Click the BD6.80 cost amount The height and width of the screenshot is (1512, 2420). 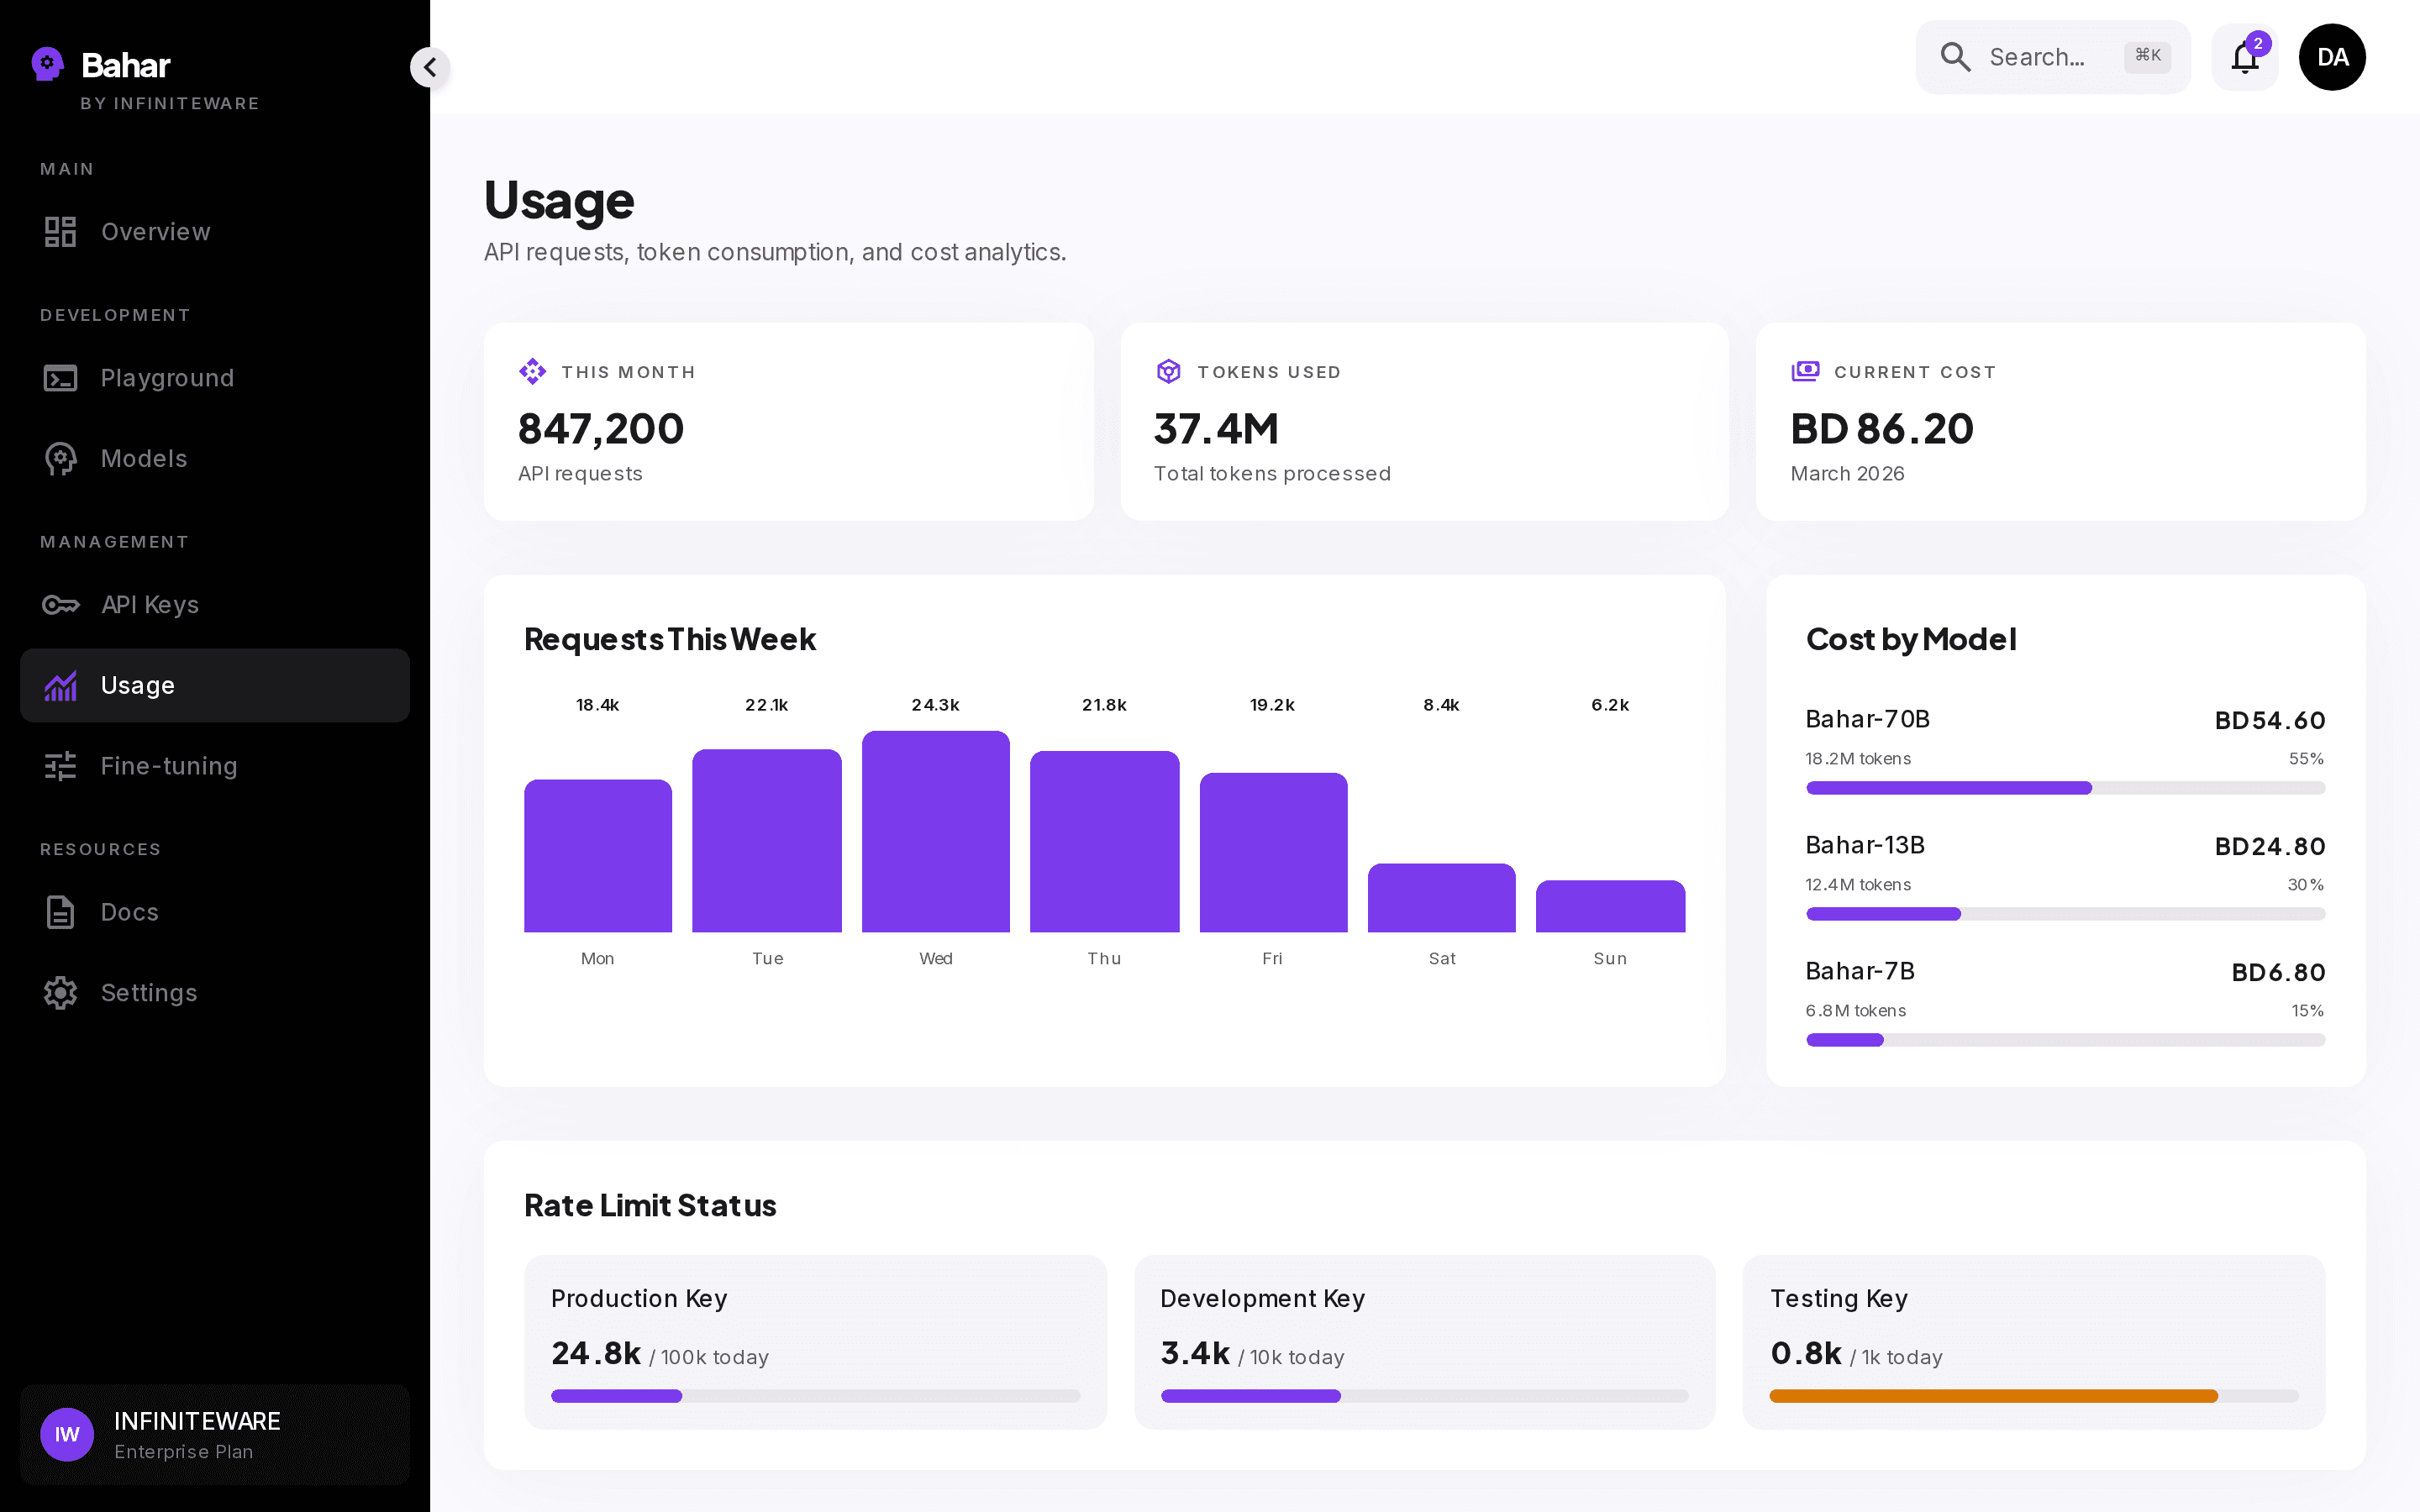2278,973
